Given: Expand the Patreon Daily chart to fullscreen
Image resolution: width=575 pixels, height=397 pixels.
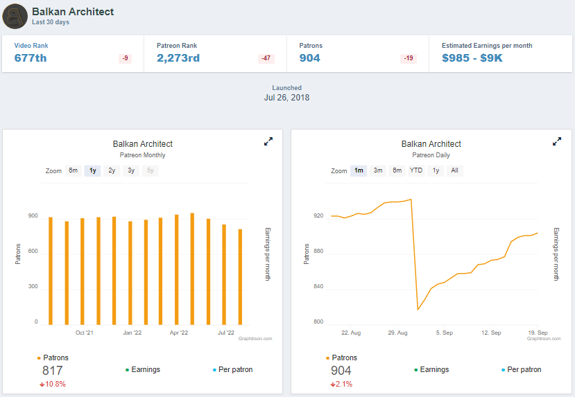Looking at the screenshot, I should coord(557,141).
